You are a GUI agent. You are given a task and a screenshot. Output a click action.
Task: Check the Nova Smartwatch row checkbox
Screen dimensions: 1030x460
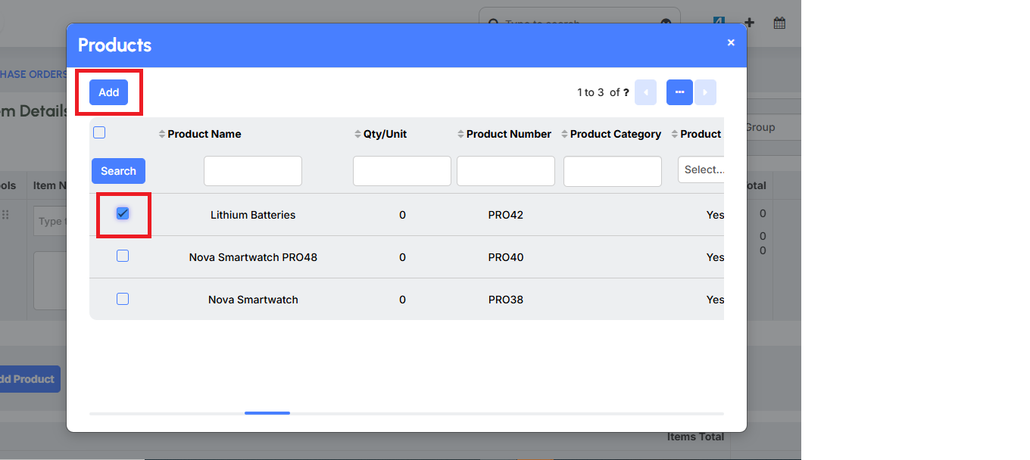(x=123, y=298)
